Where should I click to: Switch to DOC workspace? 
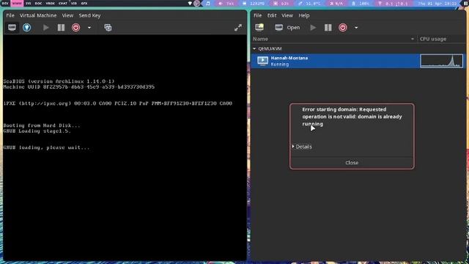pyautogui.click(x=38, y=3)
